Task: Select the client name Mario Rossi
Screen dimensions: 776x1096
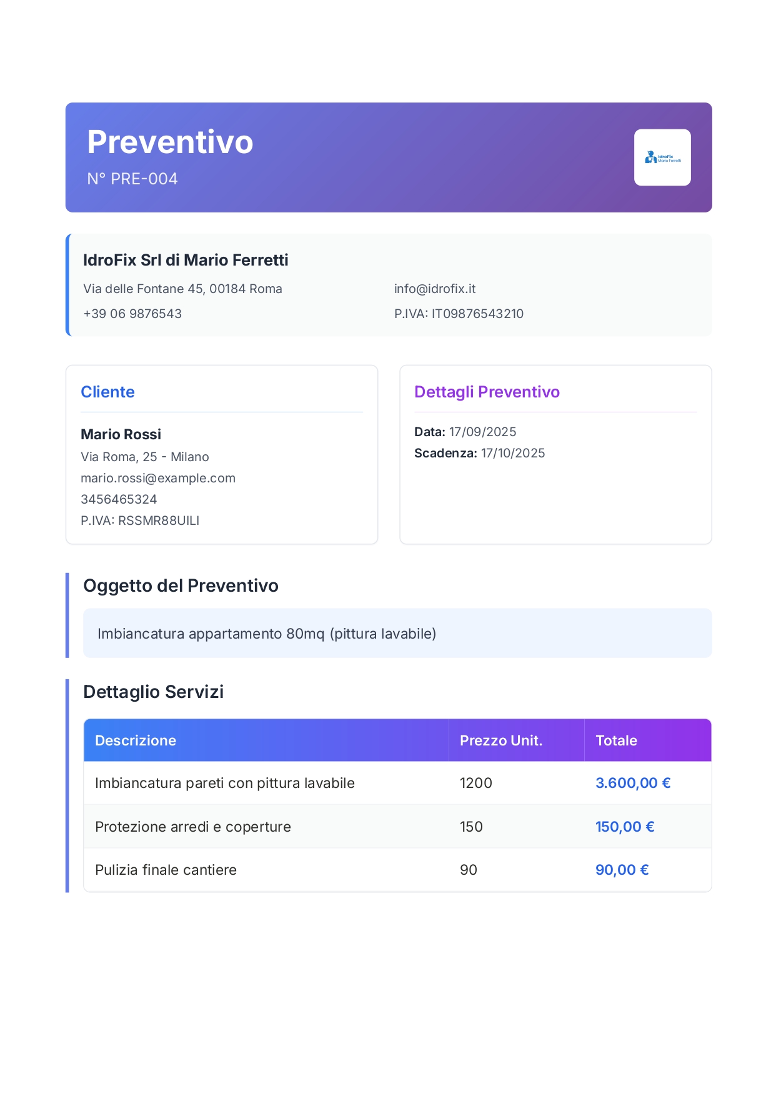Action: pyautogui.click(x=121, y=434)
